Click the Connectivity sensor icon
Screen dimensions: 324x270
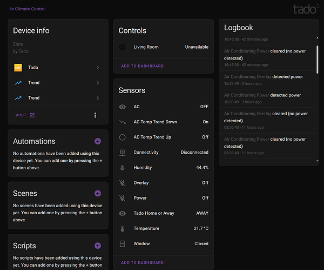[x=122, y=153]
